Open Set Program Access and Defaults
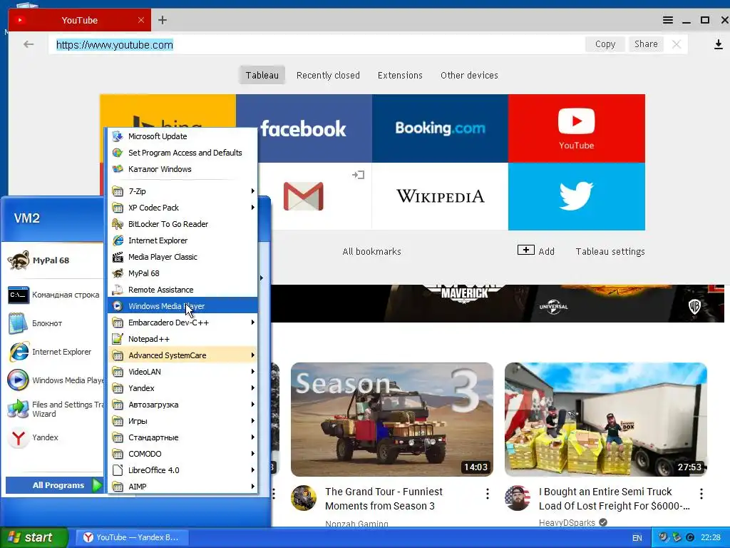Viewport: 730px width, 548px height. (182, 153)
